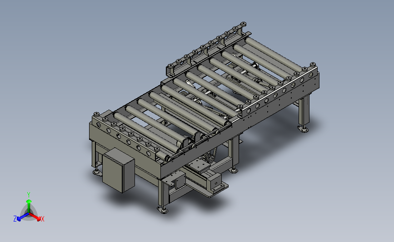Select the leveling foot under the far right leg
The height and width of the screenshot is (242, 394).
pyautogui.click(x=303, y=129)
